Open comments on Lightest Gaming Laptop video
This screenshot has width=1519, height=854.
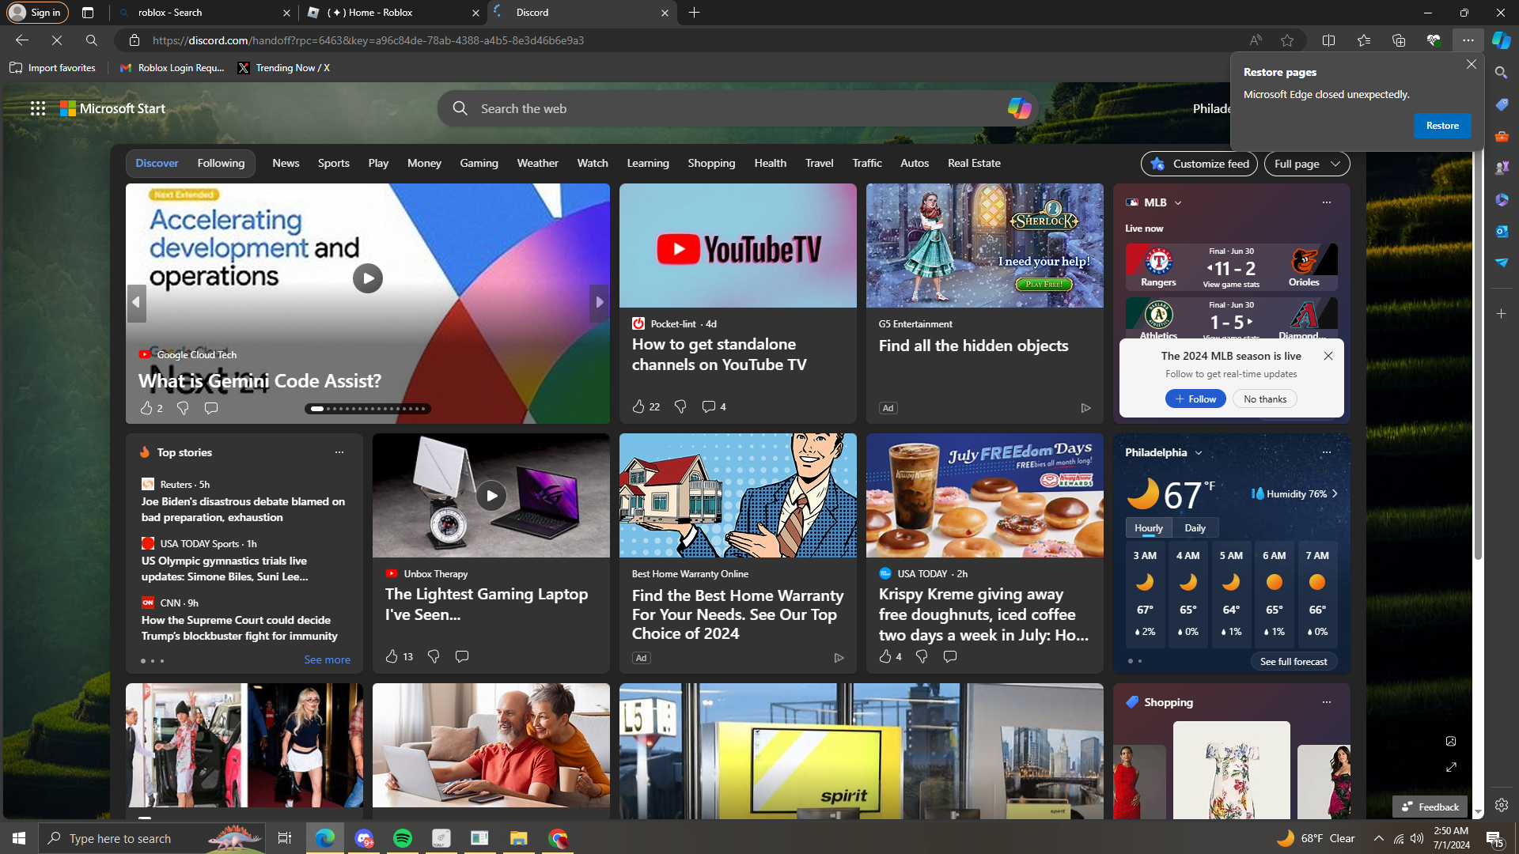coord(462,656)
